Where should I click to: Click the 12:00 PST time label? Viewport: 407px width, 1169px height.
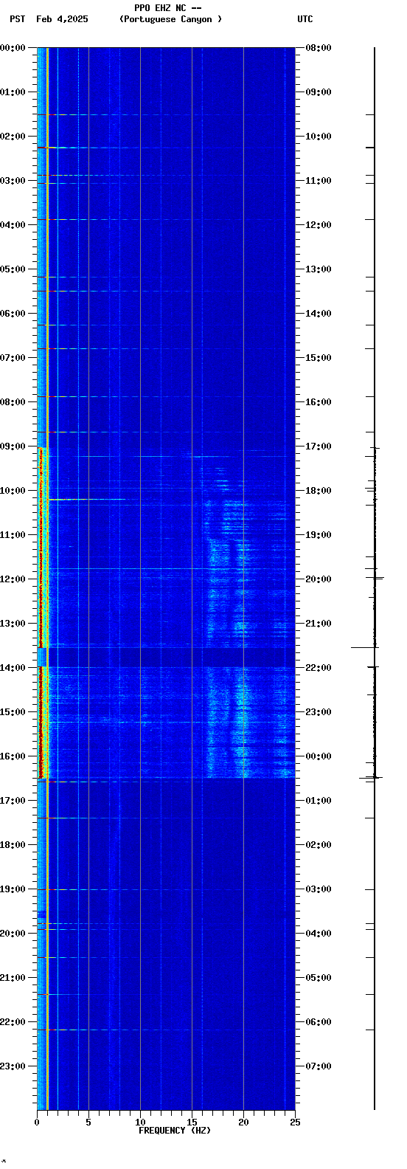pos(13,579)
